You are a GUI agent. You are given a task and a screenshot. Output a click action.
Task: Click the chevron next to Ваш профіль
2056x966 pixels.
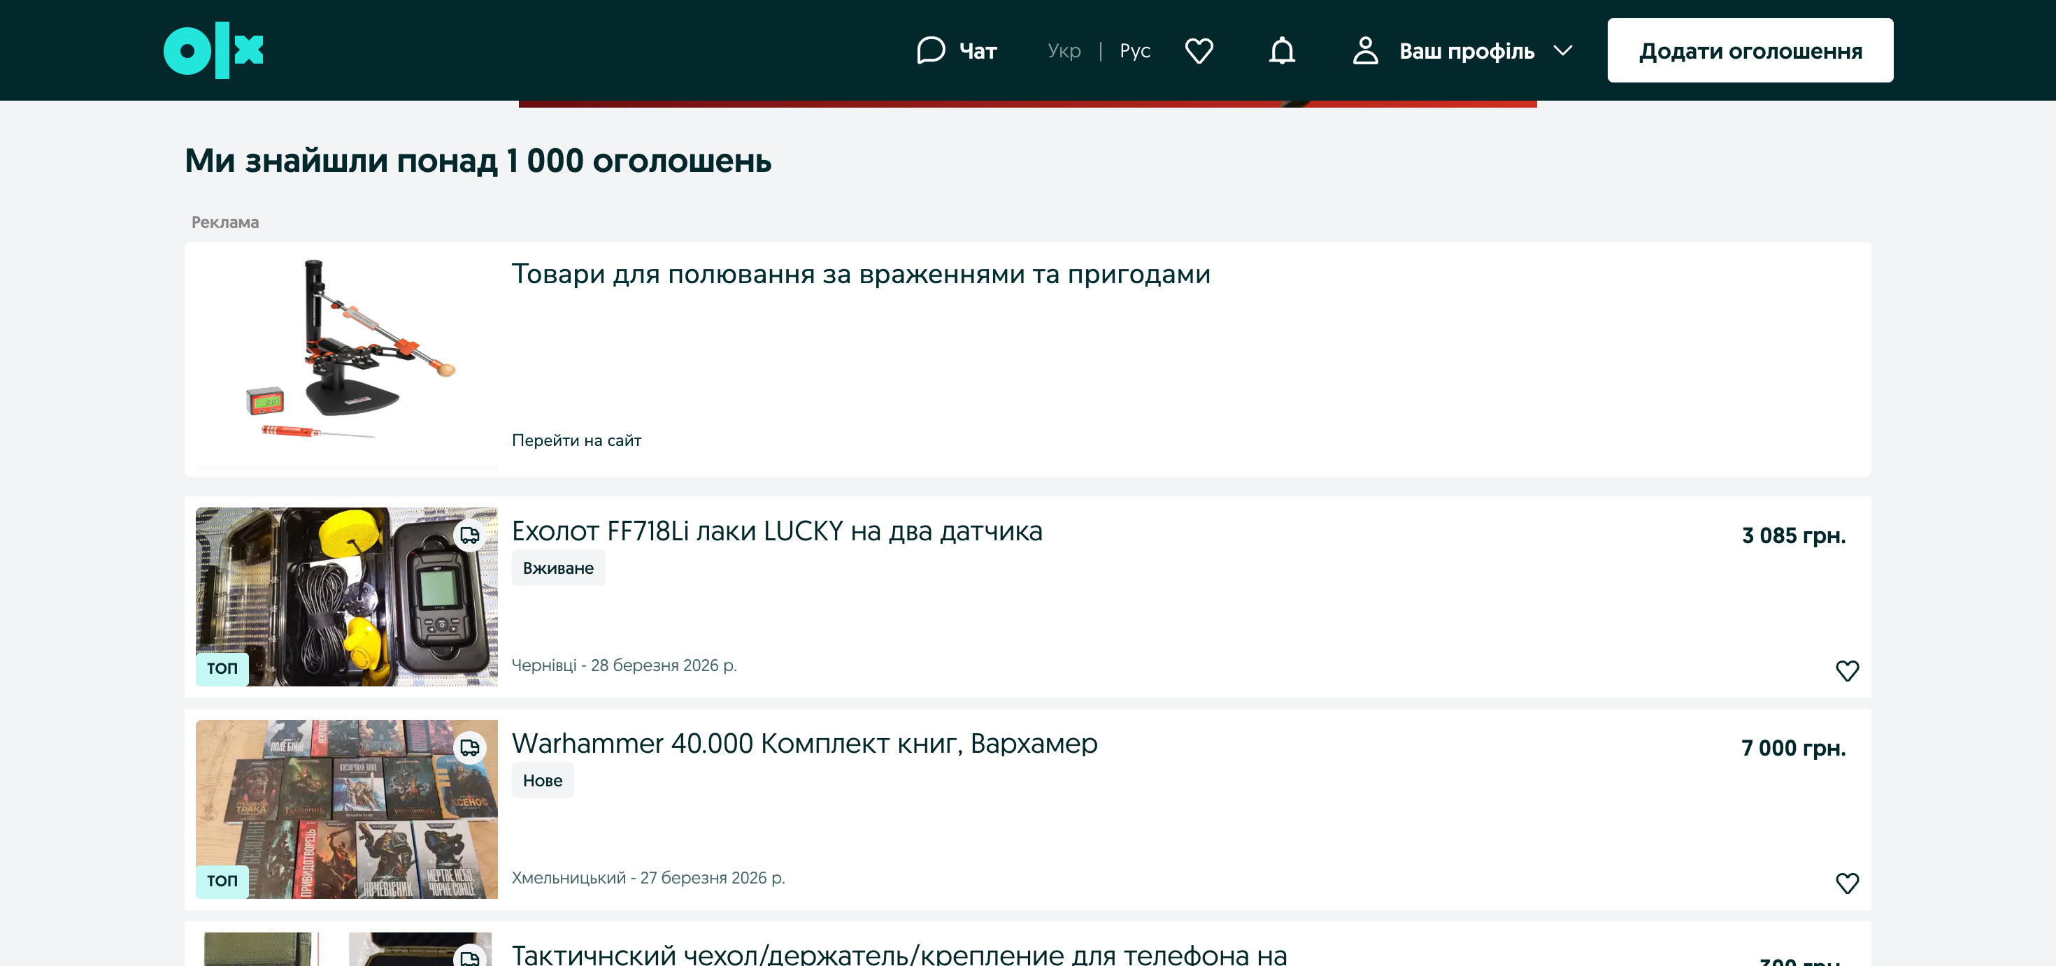pyautogui.click(x=1563, y=50)
